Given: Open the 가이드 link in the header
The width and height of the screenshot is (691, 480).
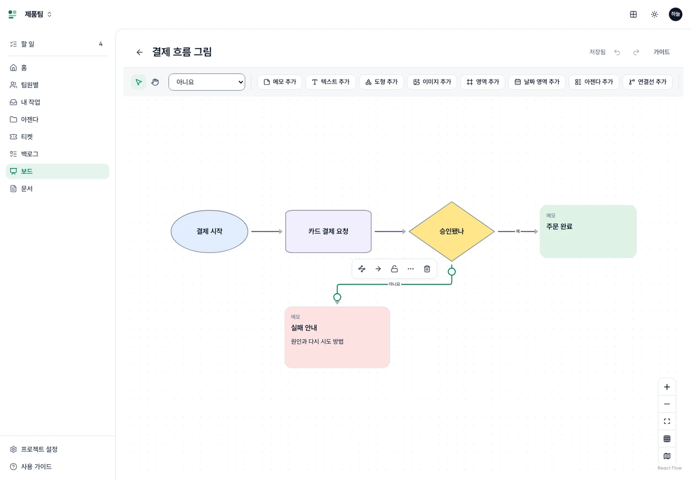Looking at the screenshot, I should 661,52.
